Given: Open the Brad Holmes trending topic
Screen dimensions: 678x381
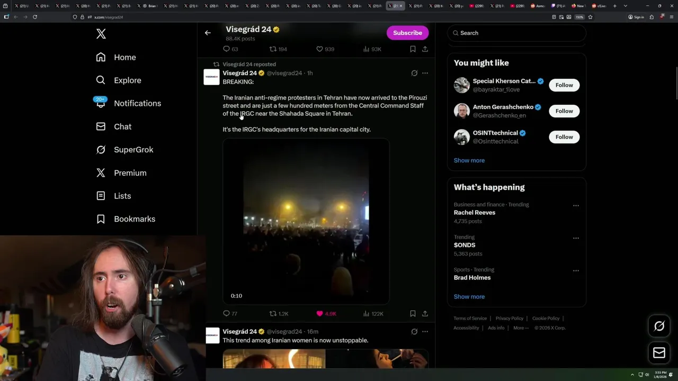Looking at the screenshot, I should 472,278.
